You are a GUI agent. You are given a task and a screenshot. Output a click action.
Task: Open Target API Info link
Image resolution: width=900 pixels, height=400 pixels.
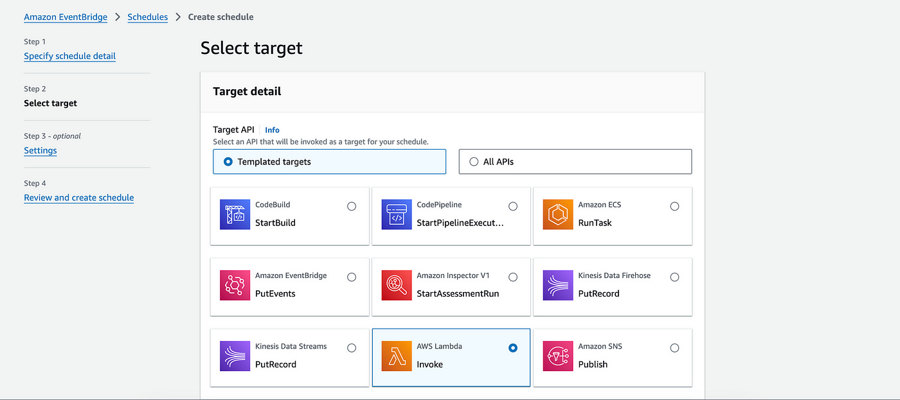[273, 130]
